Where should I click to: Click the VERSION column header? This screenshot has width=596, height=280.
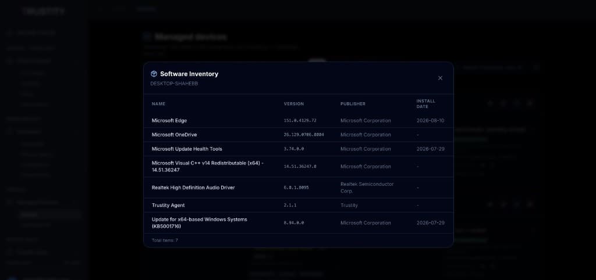294,104
